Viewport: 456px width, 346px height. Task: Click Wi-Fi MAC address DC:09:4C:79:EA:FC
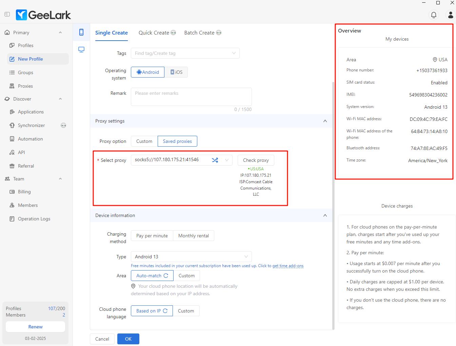coord(429,119)
